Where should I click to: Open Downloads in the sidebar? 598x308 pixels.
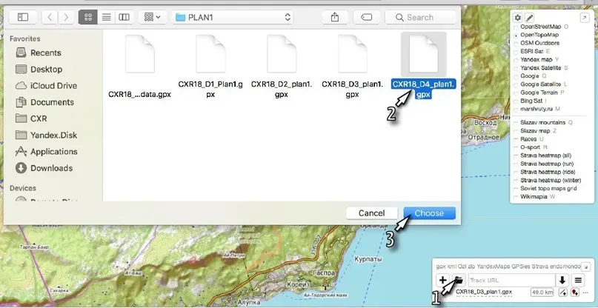coord(44,168)
